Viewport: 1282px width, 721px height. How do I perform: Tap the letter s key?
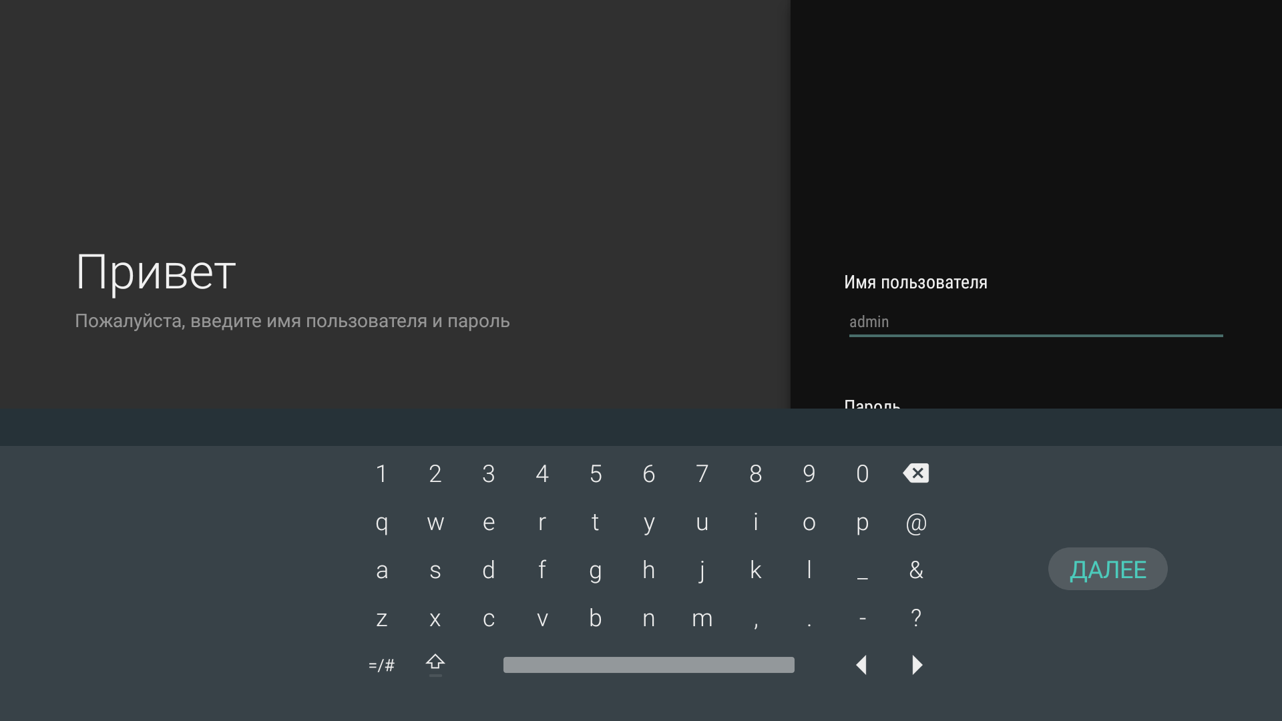435,571
